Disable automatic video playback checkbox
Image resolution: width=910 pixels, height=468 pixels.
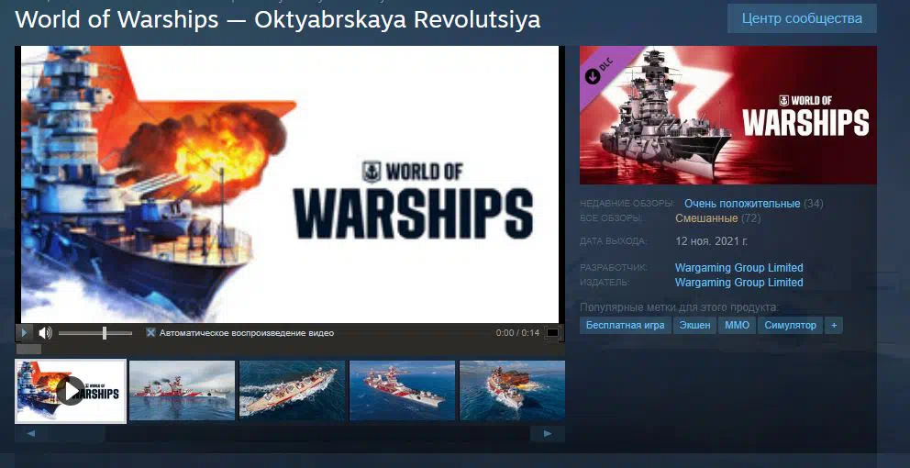point(150,333)
